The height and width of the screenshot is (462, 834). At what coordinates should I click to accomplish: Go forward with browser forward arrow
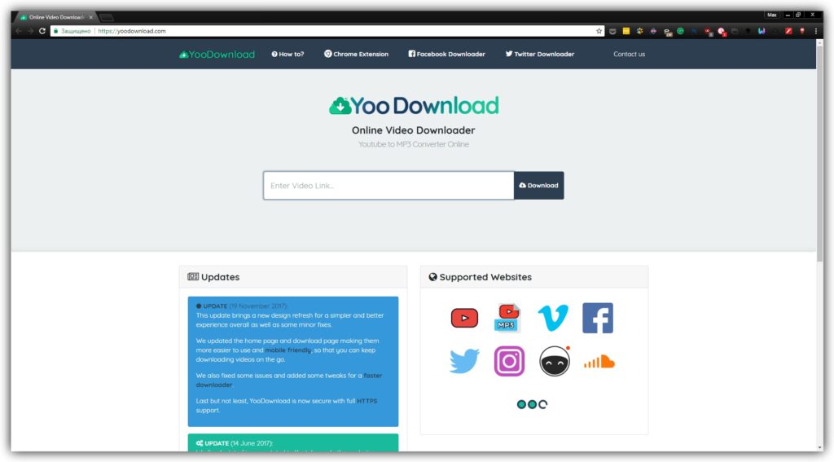30,31
